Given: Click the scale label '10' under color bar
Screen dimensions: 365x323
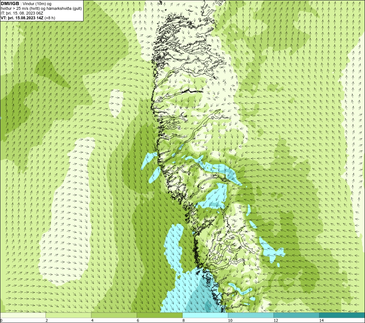Looking at the screenshot, I should pyautogui.click(x=230, y=320).
